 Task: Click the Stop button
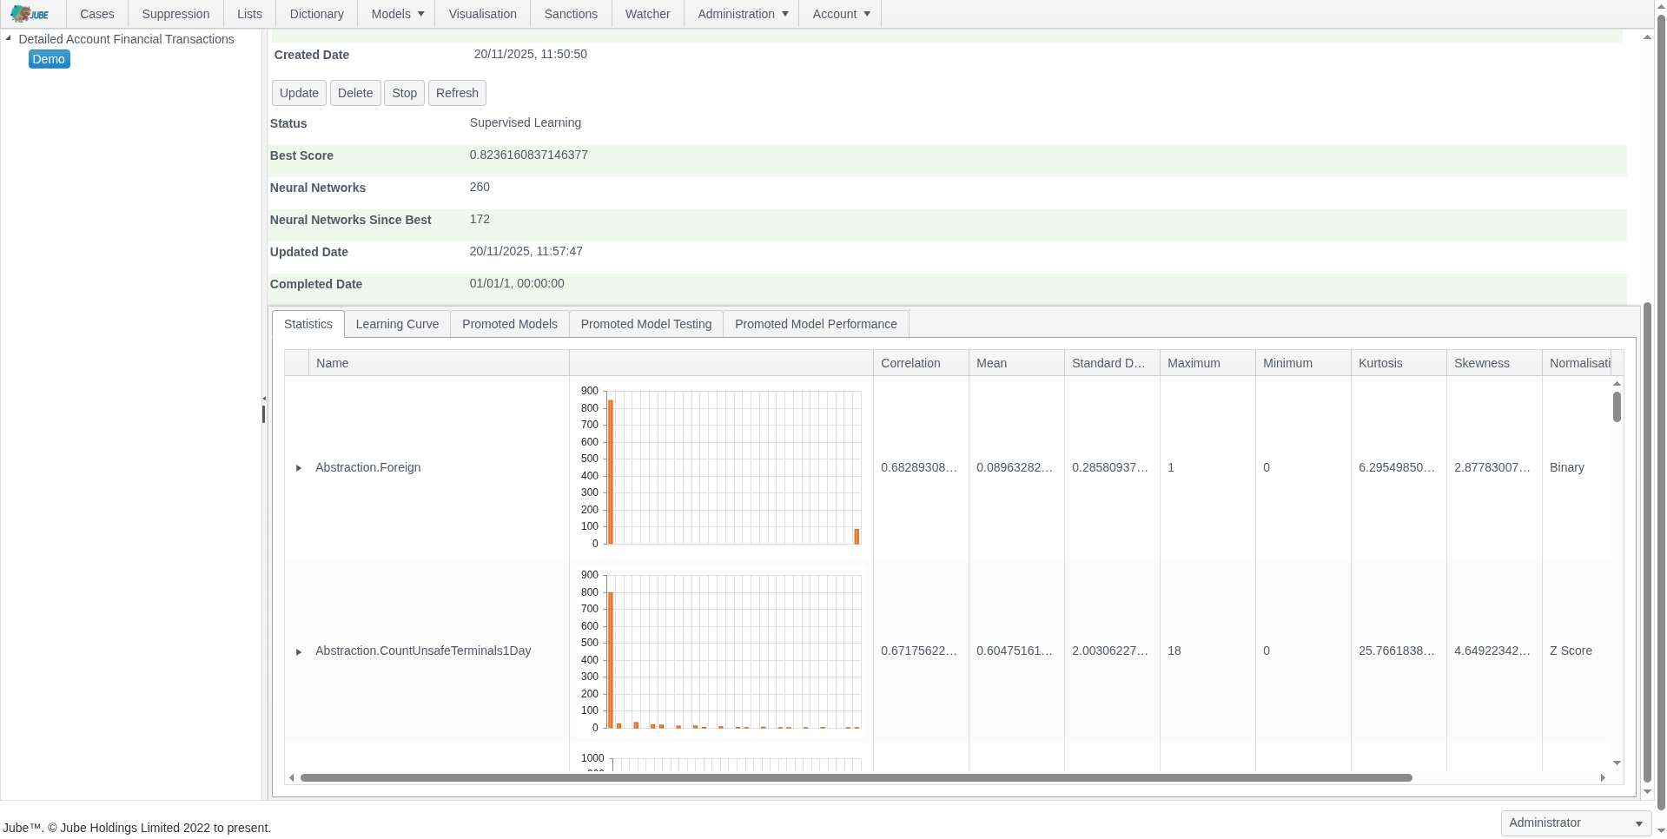click(404, 93)
